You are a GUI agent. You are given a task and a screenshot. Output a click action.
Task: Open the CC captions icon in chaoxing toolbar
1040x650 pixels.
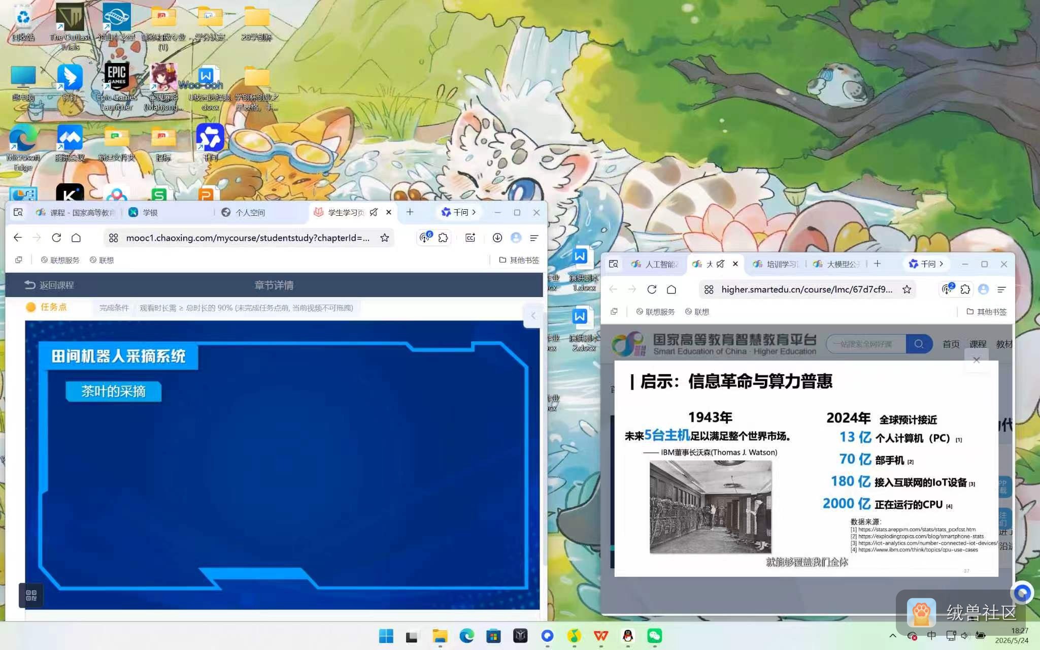pos(471,238)
